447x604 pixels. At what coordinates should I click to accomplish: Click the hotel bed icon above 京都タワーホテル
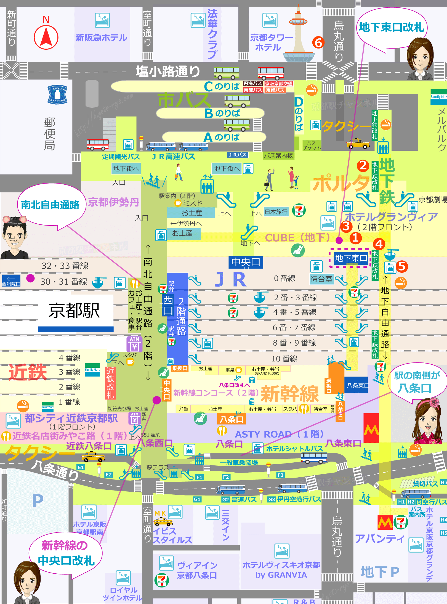click(x=270, y=20)
